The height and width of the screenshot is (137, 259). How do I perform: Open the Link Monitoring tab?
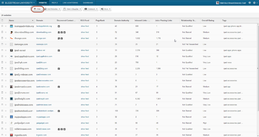[70, 3]
